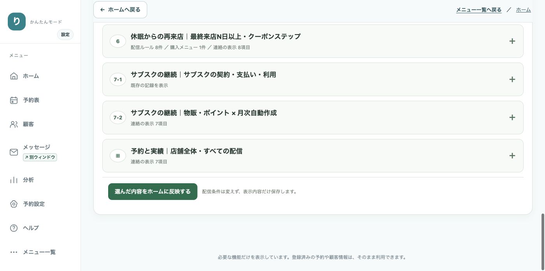Open 予約表 calendar icon in sidebar

[14, 100]
